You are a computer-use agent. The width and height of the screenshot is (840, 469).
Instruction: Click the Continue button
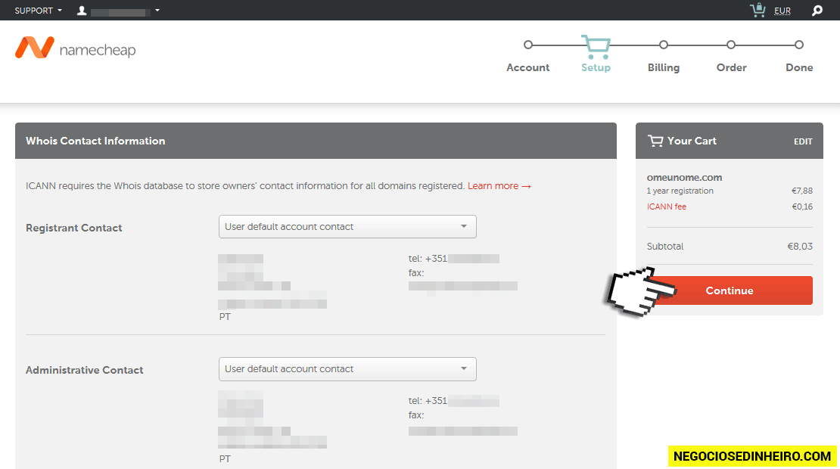click(730, 290)
